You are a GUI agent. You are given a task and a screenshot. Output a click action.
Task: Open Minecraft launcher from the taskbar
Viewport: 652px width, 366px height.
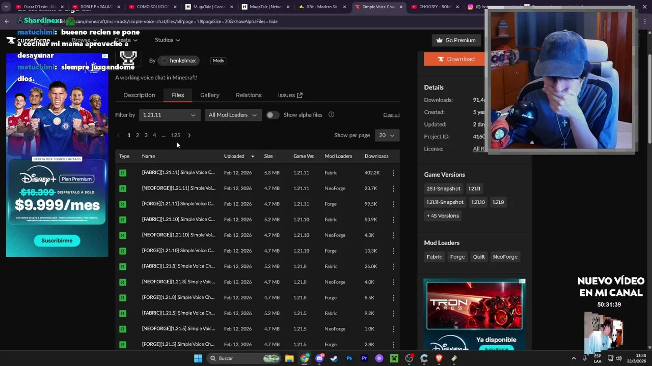tap(394, 358)
